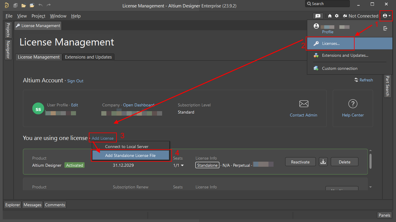Choose Add Standalone License File from the menu
This screenshot has width=396, height=222.
pyautogui.click(x=131, y=155)
